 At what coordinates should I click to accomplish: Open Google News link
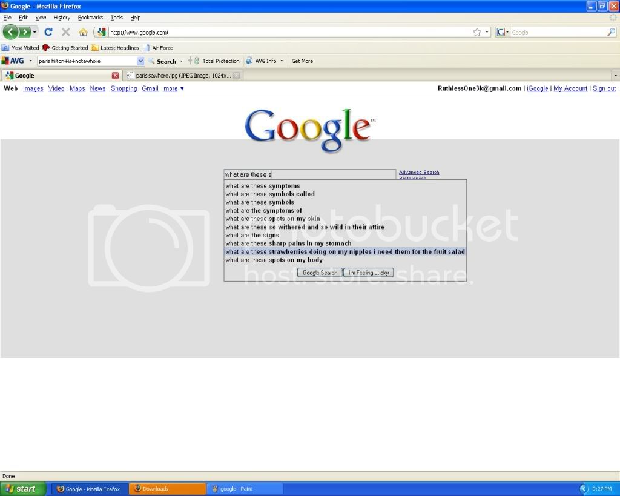(x=97, y=88)
